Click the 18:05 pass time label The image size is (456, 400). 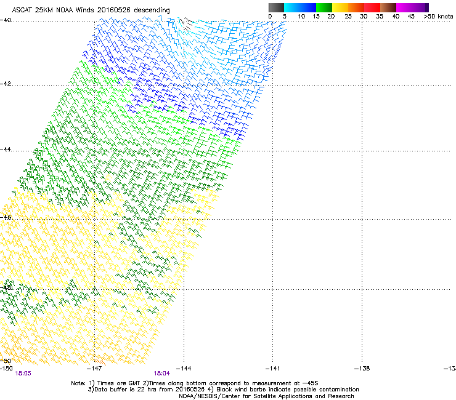[23, 374]
